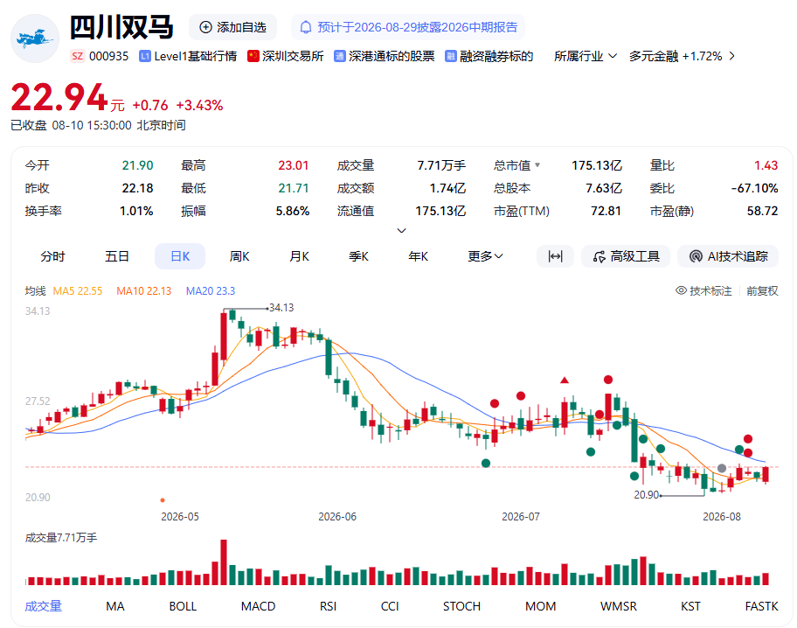
Task: Select the WMSR indicator tab
Action: coord(618,606)
